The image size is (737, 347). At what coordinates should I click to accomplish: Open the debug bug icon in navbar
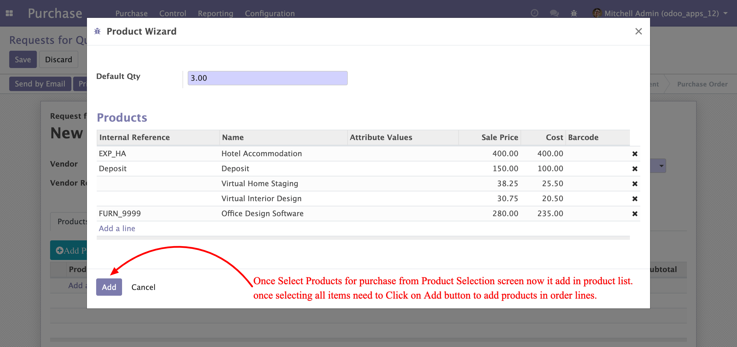[574, 13]
